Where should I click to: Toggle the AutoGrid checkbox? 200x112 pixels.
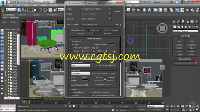[179, 39]
